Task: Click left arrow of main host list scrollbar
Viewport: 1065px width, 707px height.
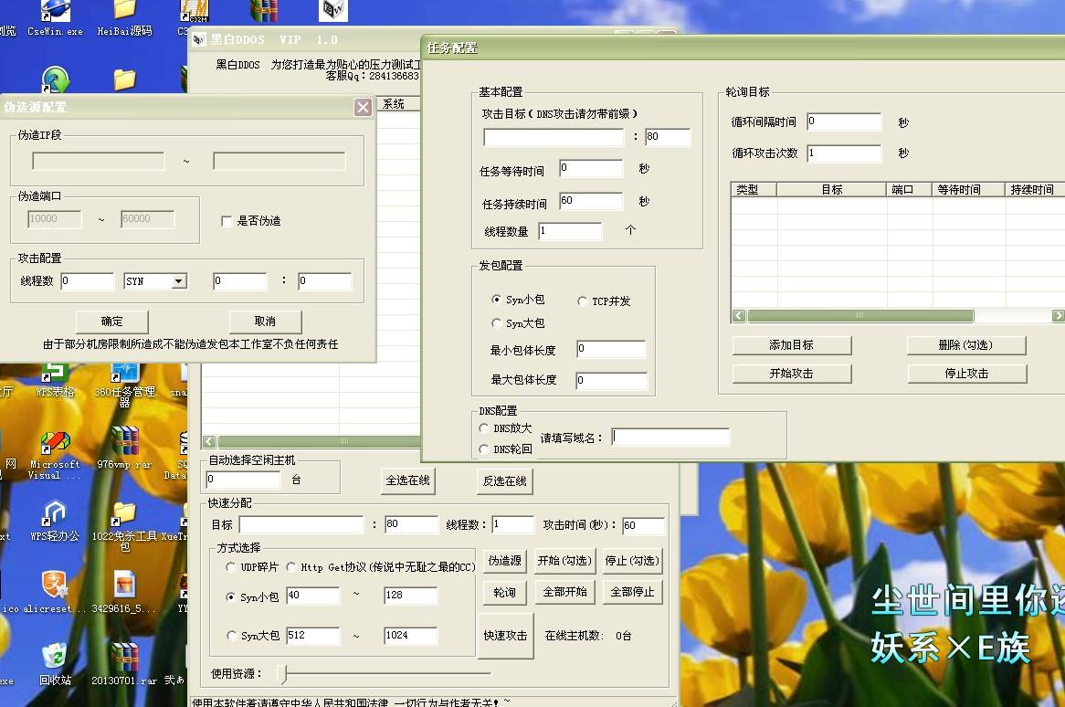Action: pyautogui.click(x=209, y=441)
